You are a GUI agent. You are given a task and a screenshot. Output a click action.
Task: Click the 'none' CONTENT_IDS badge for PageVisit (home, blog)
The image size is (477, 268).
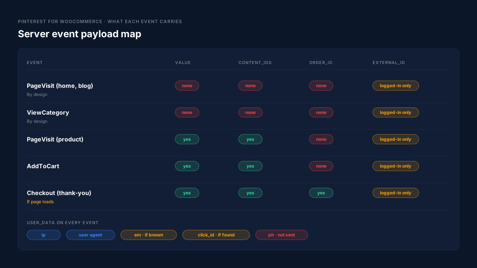(250, 86)
